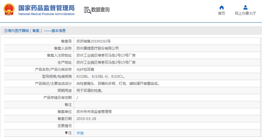Click the 备注 label

tap(68, 105)
